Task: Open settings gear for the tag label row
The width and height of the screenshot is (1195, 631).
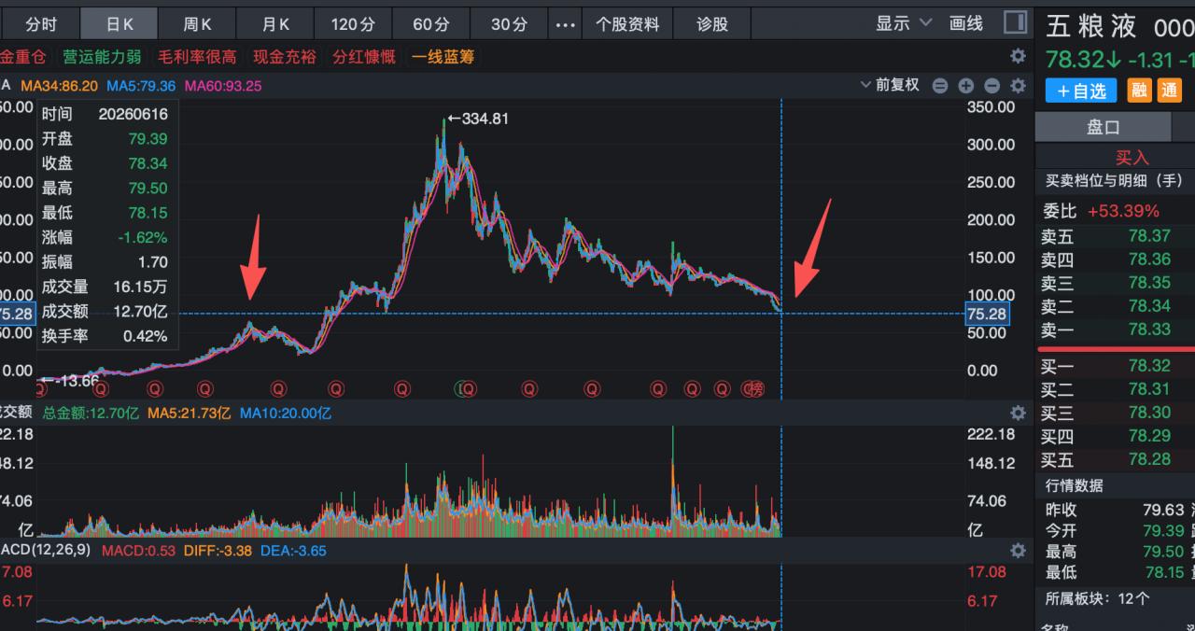Action: pyautogui.click(x=1018, y=57)
